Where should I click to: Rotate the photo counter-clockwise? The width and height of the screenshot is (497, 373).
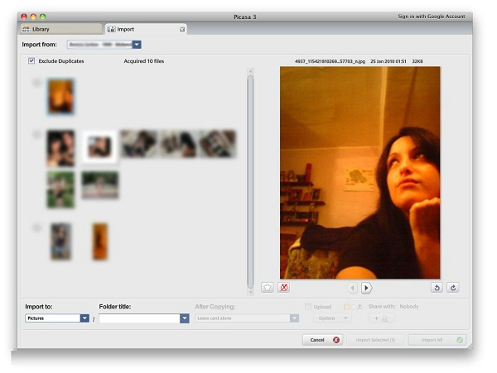(437, 288)
